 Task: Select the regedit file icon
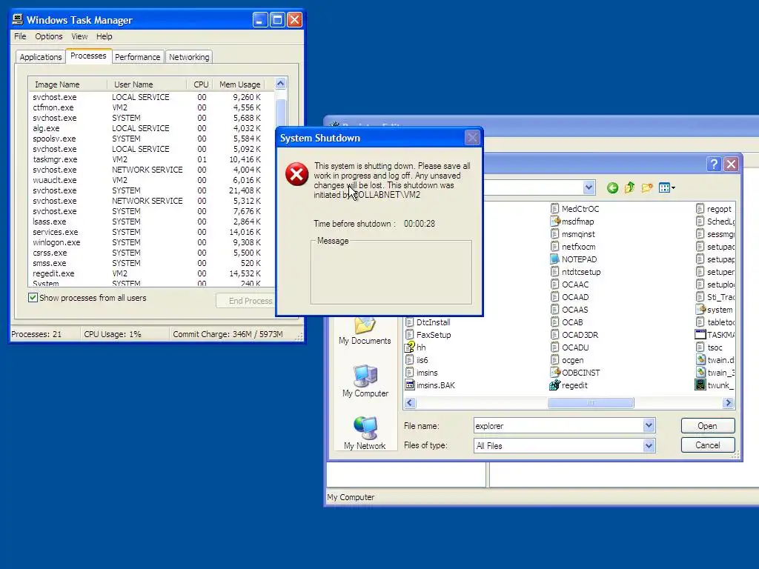(554, 385)
